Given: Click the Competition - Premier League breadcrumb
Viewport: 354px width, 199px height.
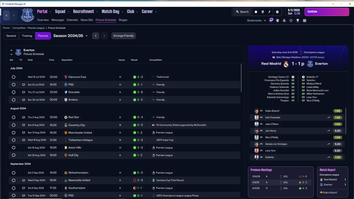Looking at the screenshot, I should (28, 28).
